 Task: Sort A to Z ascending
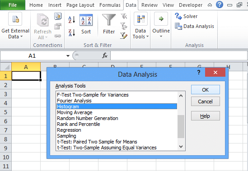(x=71, y=20)
